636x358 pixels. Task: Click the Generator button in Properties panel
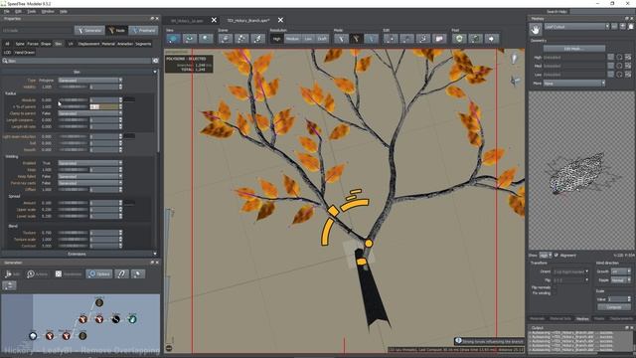coord(89,31)
